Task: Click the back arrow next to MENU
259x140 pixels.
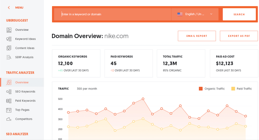Action: click(9, 8)
